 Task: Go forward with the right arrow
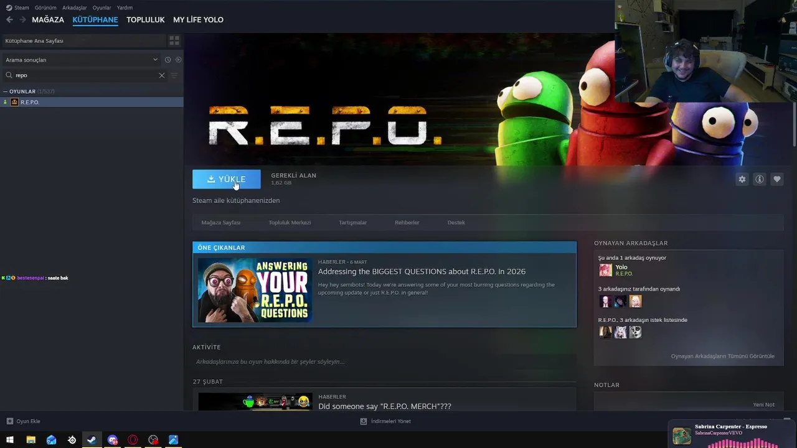coord(22,20)
